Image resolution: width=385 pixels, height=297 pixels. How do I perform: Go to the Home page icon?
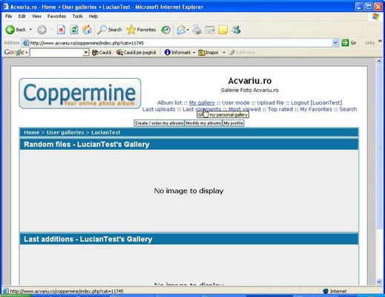click(x=87, y=30)
